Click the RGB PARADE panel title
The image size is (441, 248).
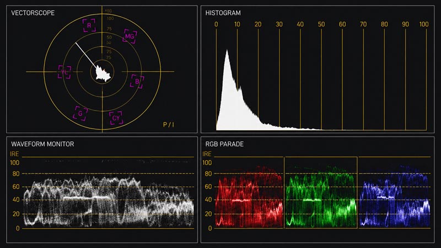224,144
